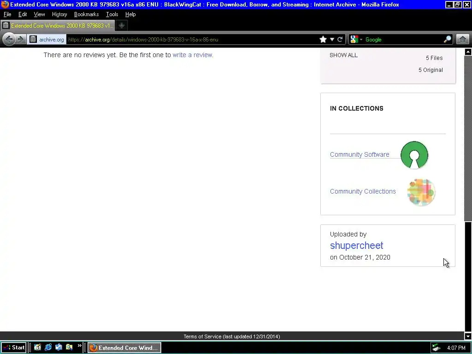Image resolution: width=472 pixels, height=354 pixels.
Task: Click the '5 Original' entry
Action: click(431, 70)
